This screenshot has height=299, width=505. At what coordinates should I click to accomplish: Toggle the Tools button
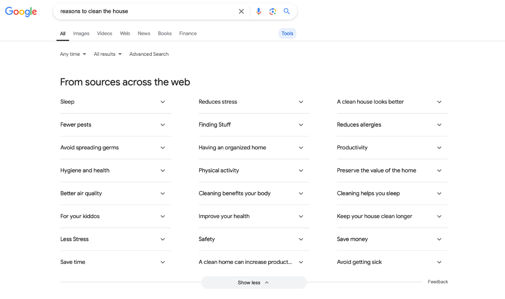pos(287,34)
